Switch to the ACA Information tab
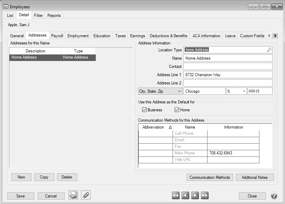285x204 pixels. [206, 35]
